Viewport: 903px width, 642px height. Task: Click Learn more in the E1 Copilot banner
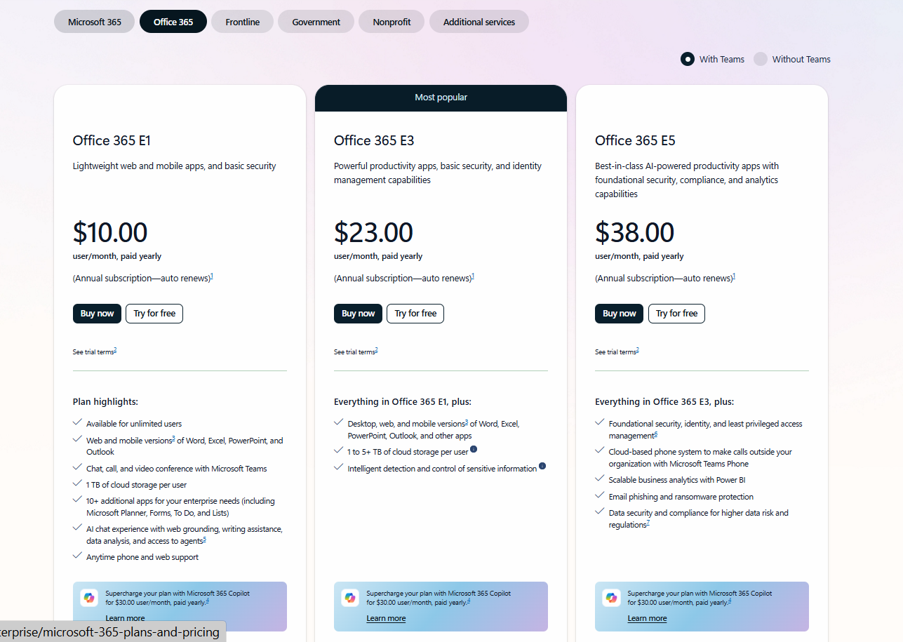point(125,618)
